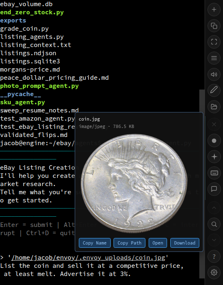Click the terminal vertical scrollbar
This screenshot has height=285, width=223.
click(x=202, y=184)
